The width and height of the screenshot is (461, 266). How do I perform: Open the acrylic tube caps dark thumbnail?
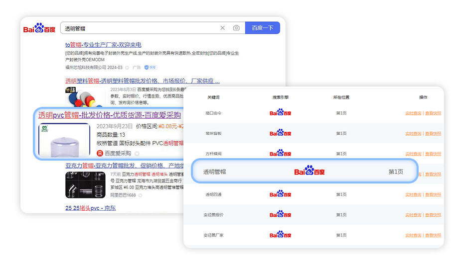85,185
